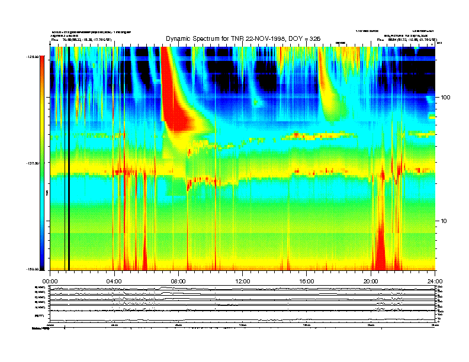Click the 24:00 time axis label

[435, 282]
